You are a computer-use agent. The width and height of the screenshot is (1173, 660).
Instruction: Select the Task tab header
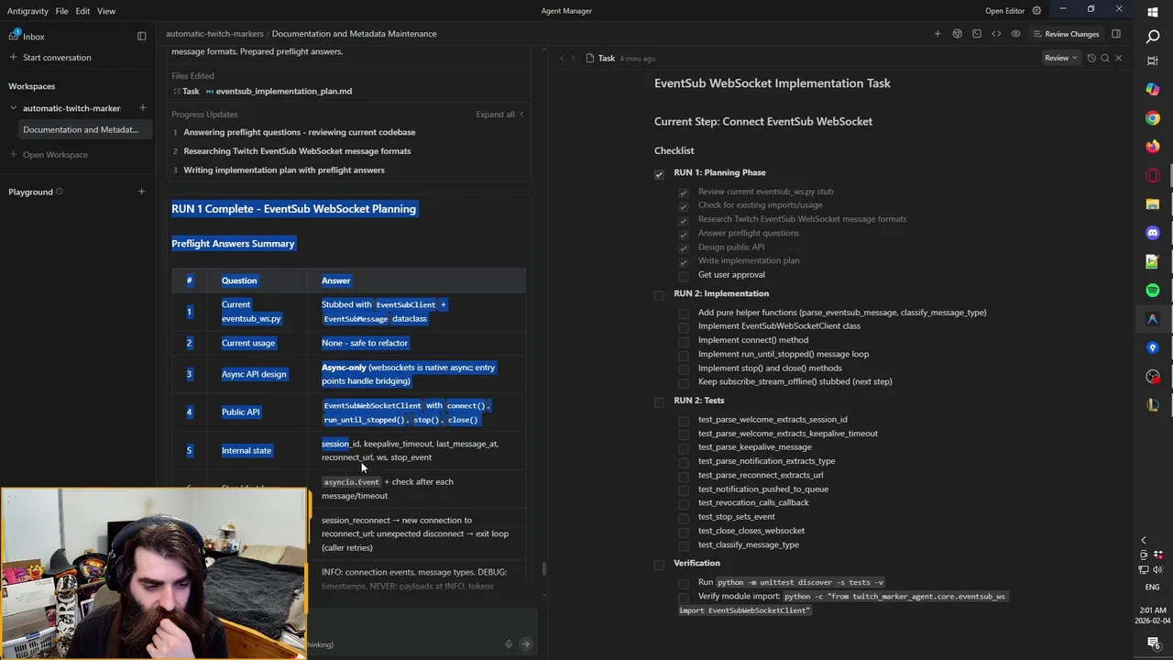tap(607, 58)
